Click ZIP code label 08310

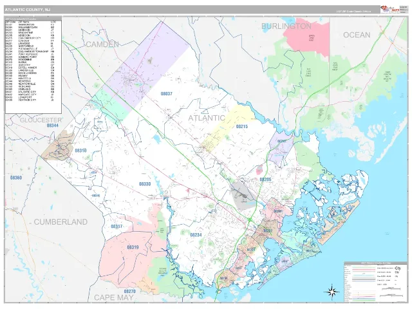point(80,151)
